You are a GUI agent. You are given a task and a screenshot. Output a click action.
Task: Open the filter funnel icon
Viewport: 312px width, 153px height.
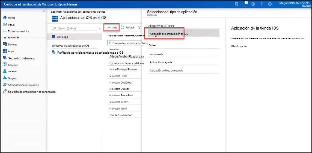[x=139, y=28]
